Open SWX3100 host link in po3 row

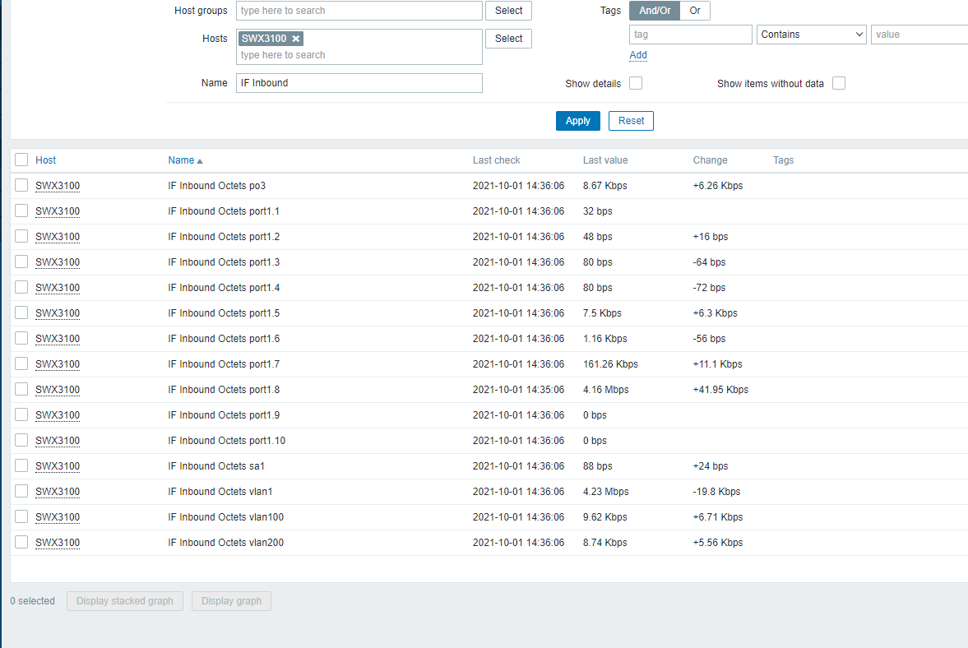[58, 186]
